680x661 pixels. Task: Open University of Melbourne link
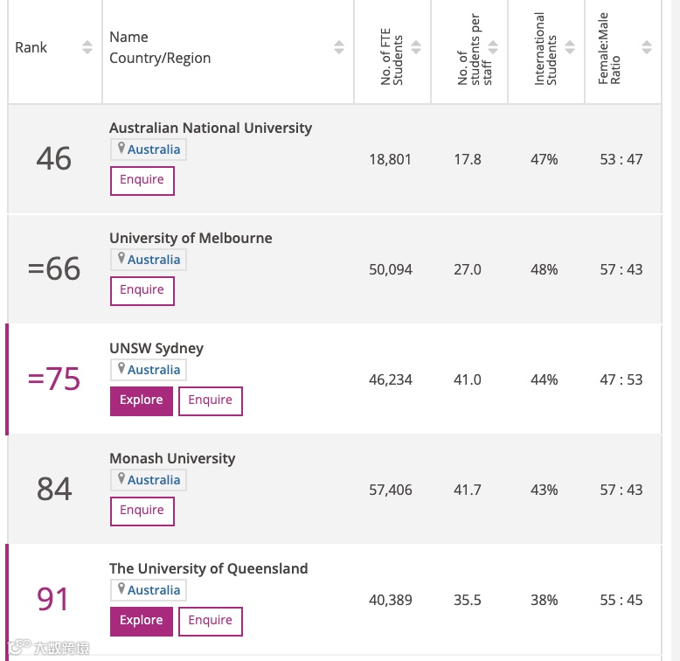click(191, 238)
